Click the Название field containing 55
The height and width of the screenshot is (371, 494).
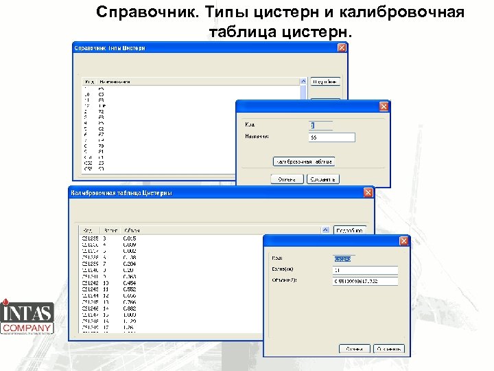tap(332, 137)
